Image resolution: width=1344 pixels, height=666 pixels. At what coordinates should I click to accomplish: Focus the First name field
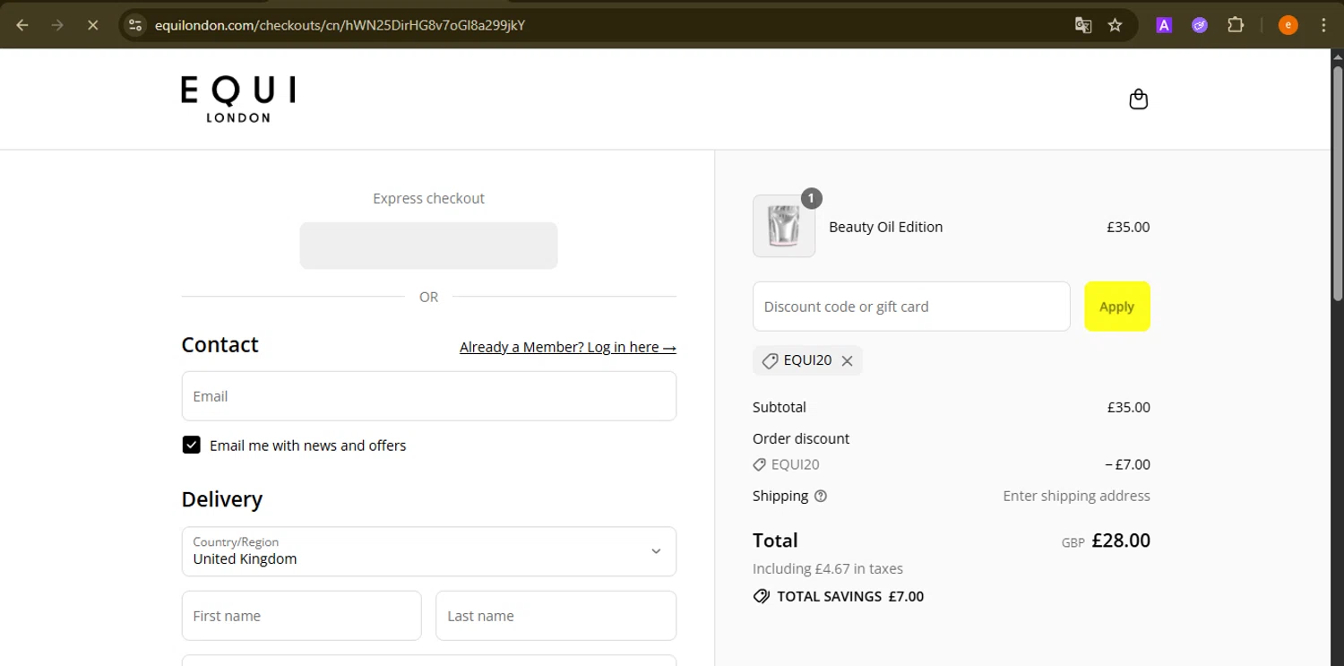301,616
